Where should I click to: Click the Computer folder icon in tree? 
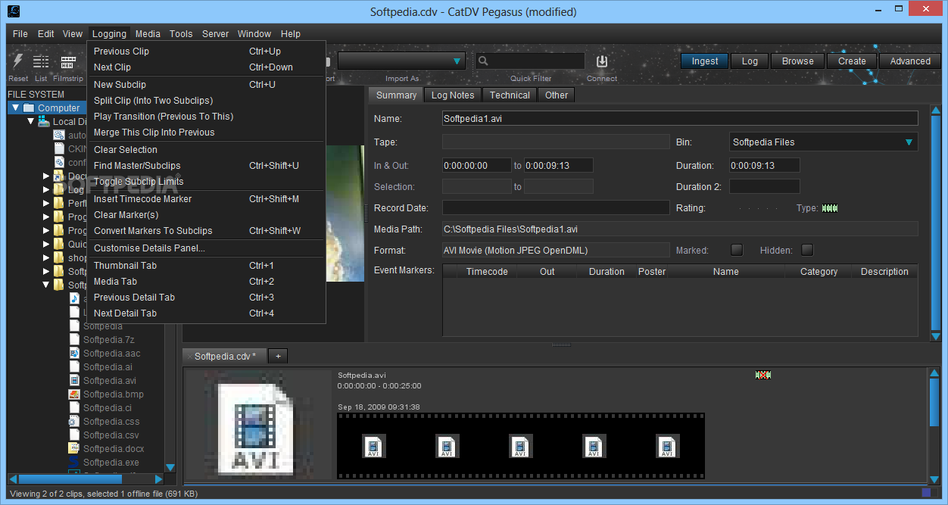click(29, 108)
